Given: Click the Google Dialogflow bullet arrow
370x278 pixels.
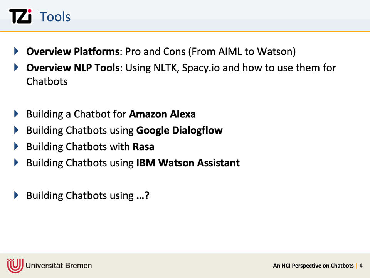Looking at the screenshot, I should coord(16,130).
